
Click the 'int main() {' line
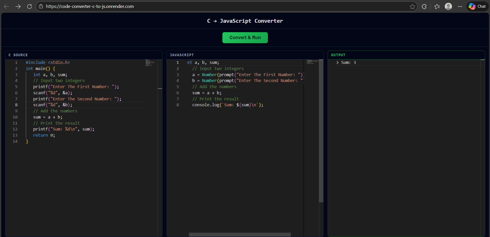(40, 68)
